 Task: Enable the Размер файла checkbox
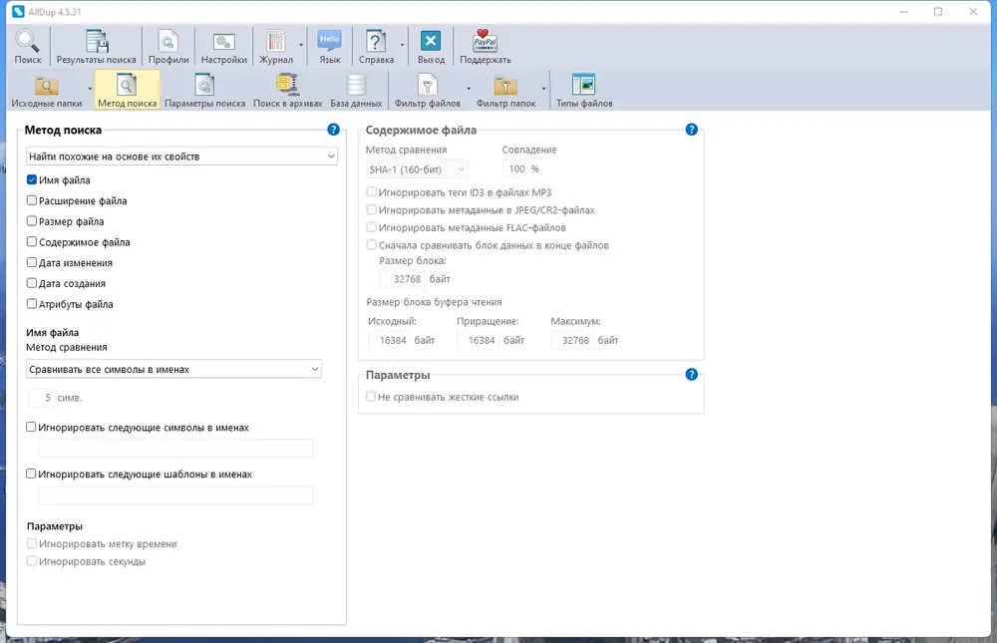pos(32,221)
